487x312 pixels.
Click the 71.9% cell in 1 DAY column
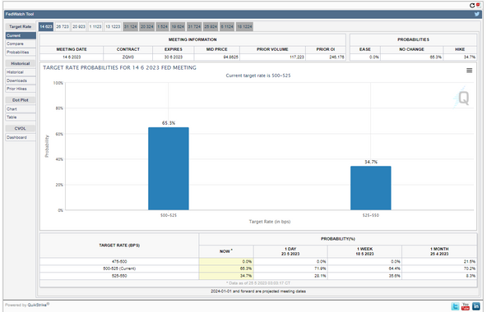tap(290, 268)
